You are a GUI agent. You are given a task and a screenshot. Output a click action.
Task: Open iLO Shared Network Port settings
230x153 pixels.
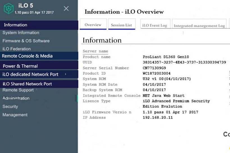27,84
